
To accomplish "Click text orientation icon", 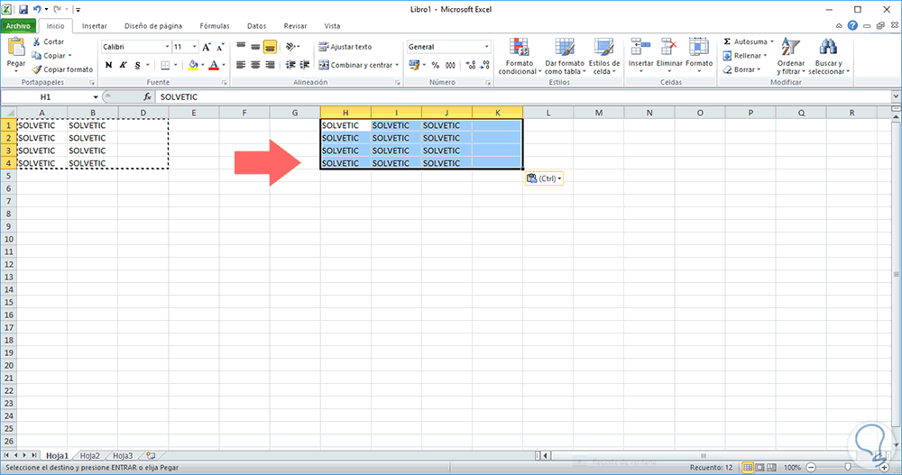I will (x=291, y=47).
